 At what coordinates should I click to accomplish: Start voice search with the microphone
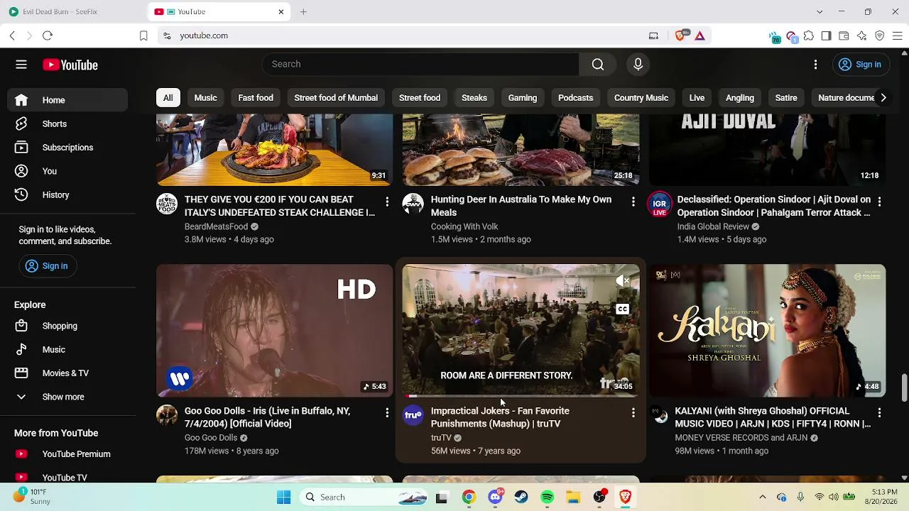click(x=638, y=65)
